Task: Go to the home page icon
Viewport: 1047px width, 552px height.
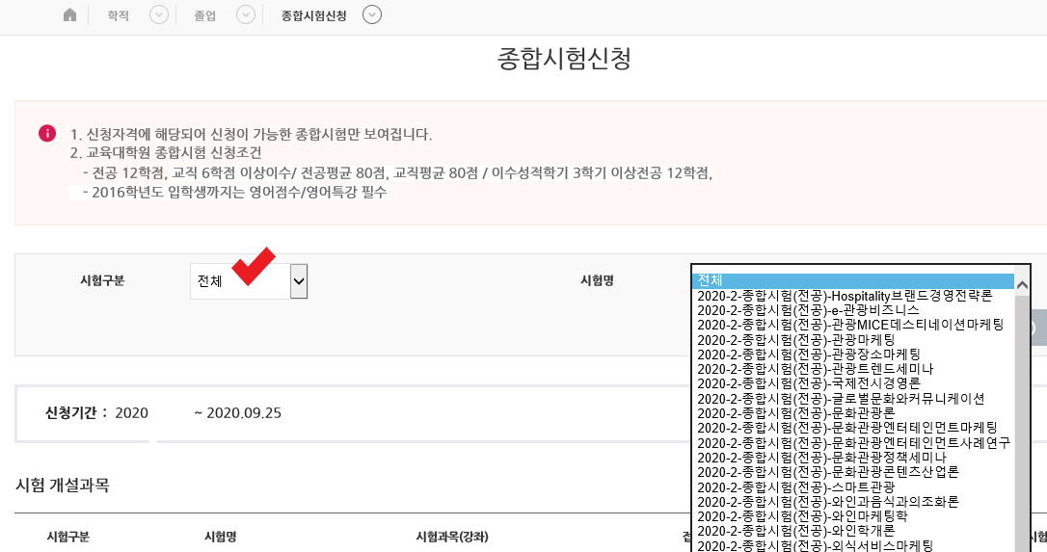Action: coord(69,15)
